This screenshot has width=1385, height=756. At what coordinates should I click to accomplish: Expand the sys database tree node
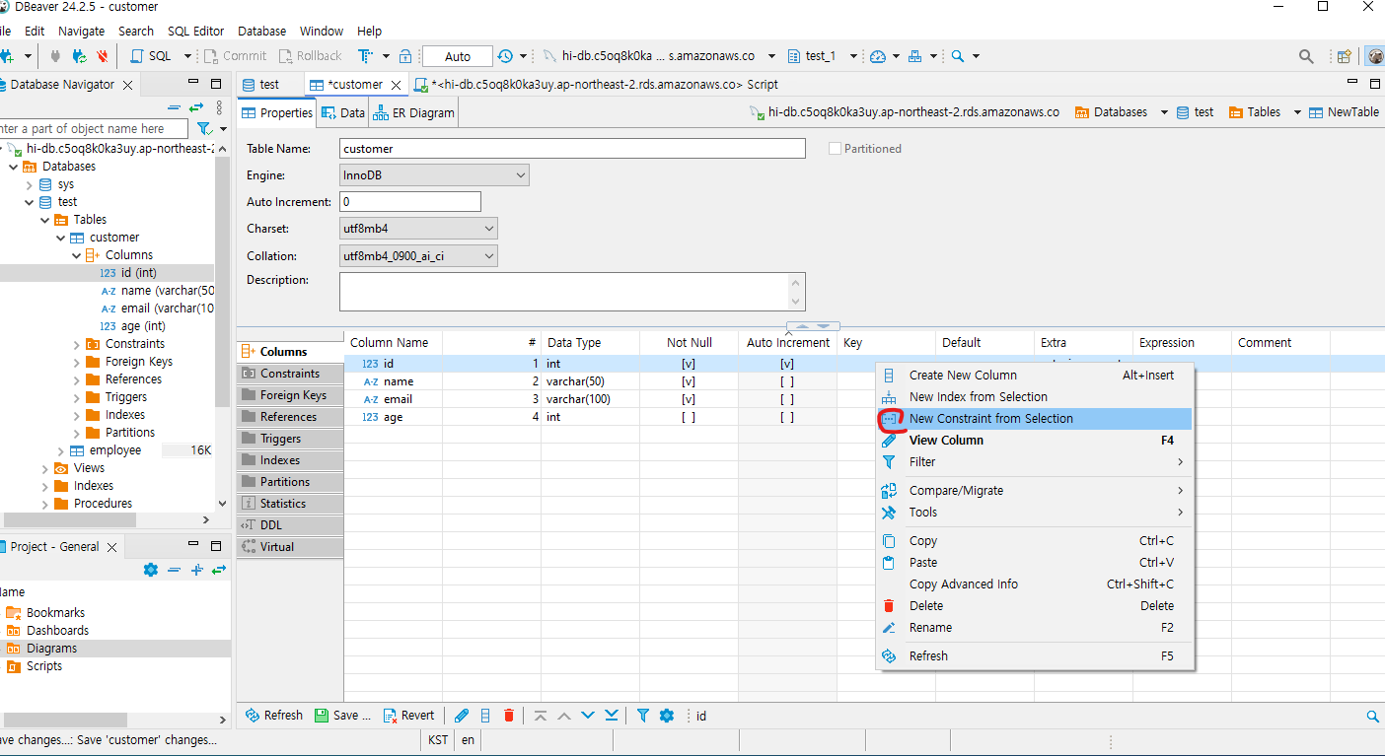pyautogui.click(x=30, y=184)
